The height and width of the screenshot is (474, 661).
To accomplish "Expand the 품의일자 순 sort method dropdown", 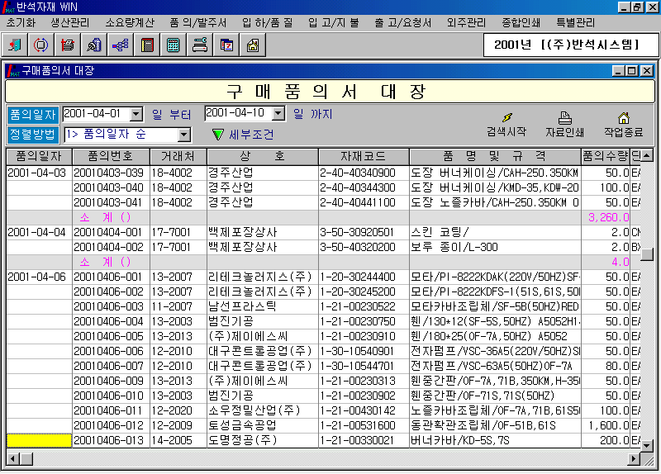I will click(183, 135).
